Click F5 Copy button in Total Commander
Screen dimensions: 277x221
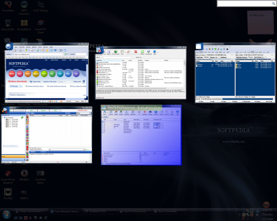pos(224,101)
